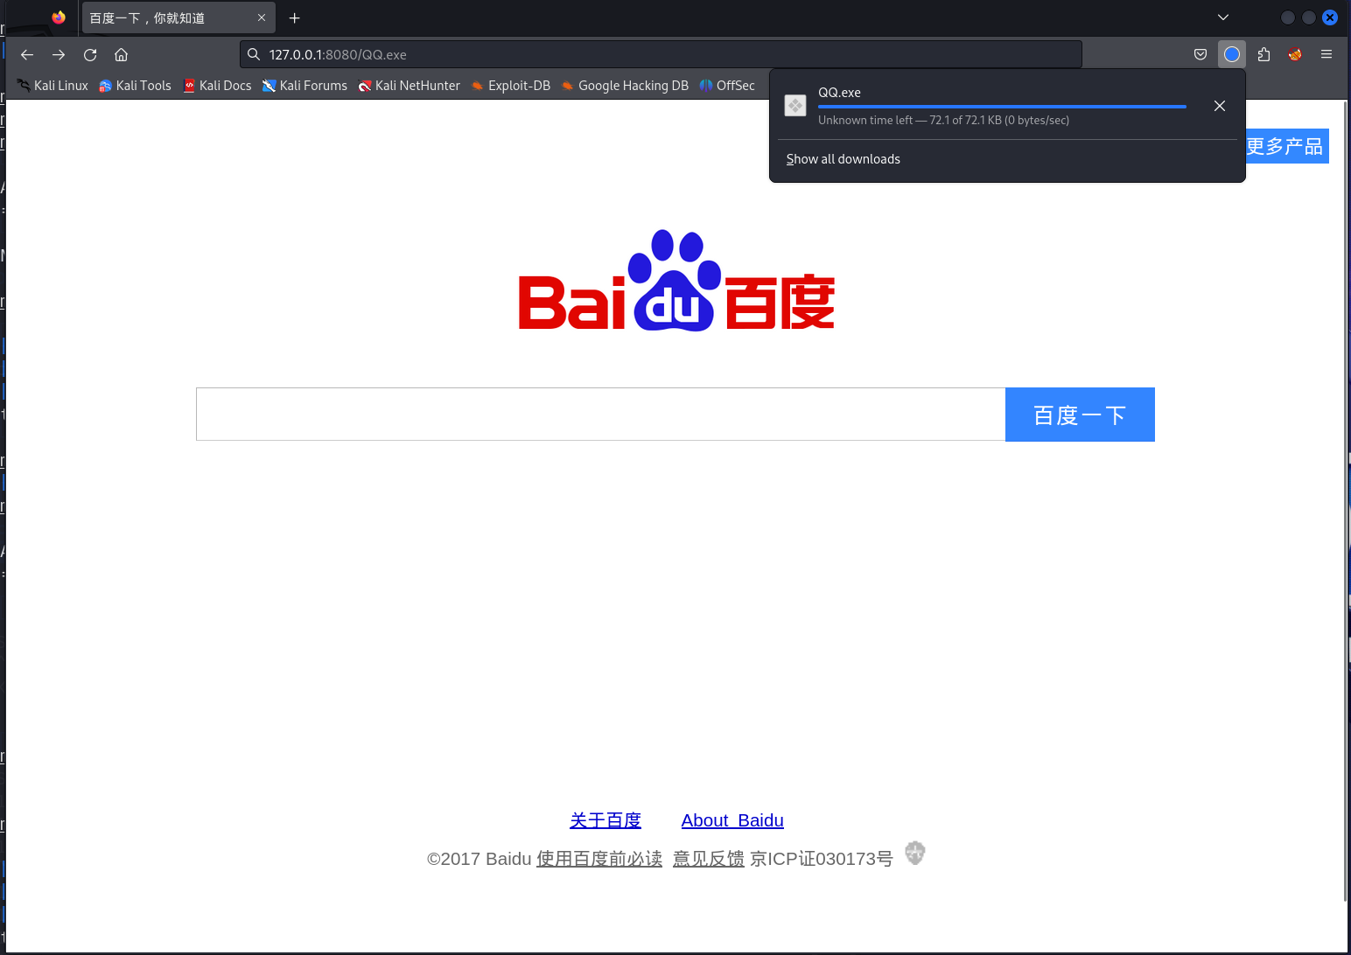Screen dimensions: 1351x955
Task: Open the 关于百度 link
Action: point(605,820)
